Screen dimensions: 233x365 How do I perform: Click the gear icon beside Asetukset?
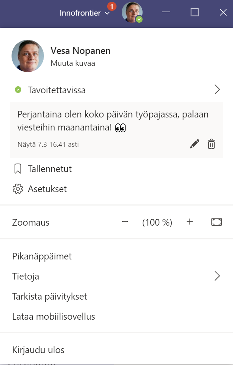[17, 189]
